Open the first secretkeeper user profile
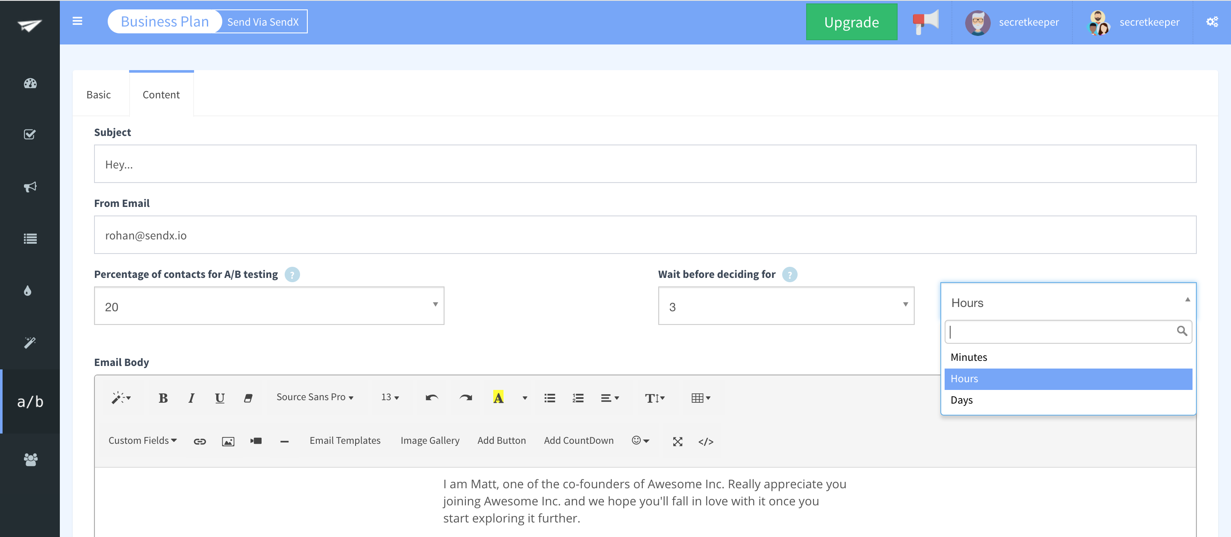The image size is (1231, 537). pyautogui.click(x=1012, y=23)
